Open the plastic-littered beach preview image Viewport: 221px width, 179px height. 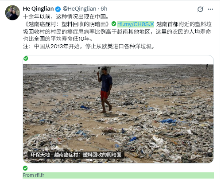point(118,113)
